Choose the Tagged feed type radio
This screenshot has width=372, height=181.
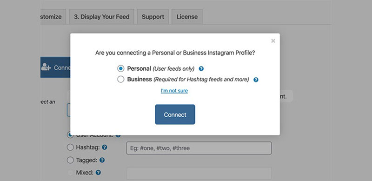70,160
